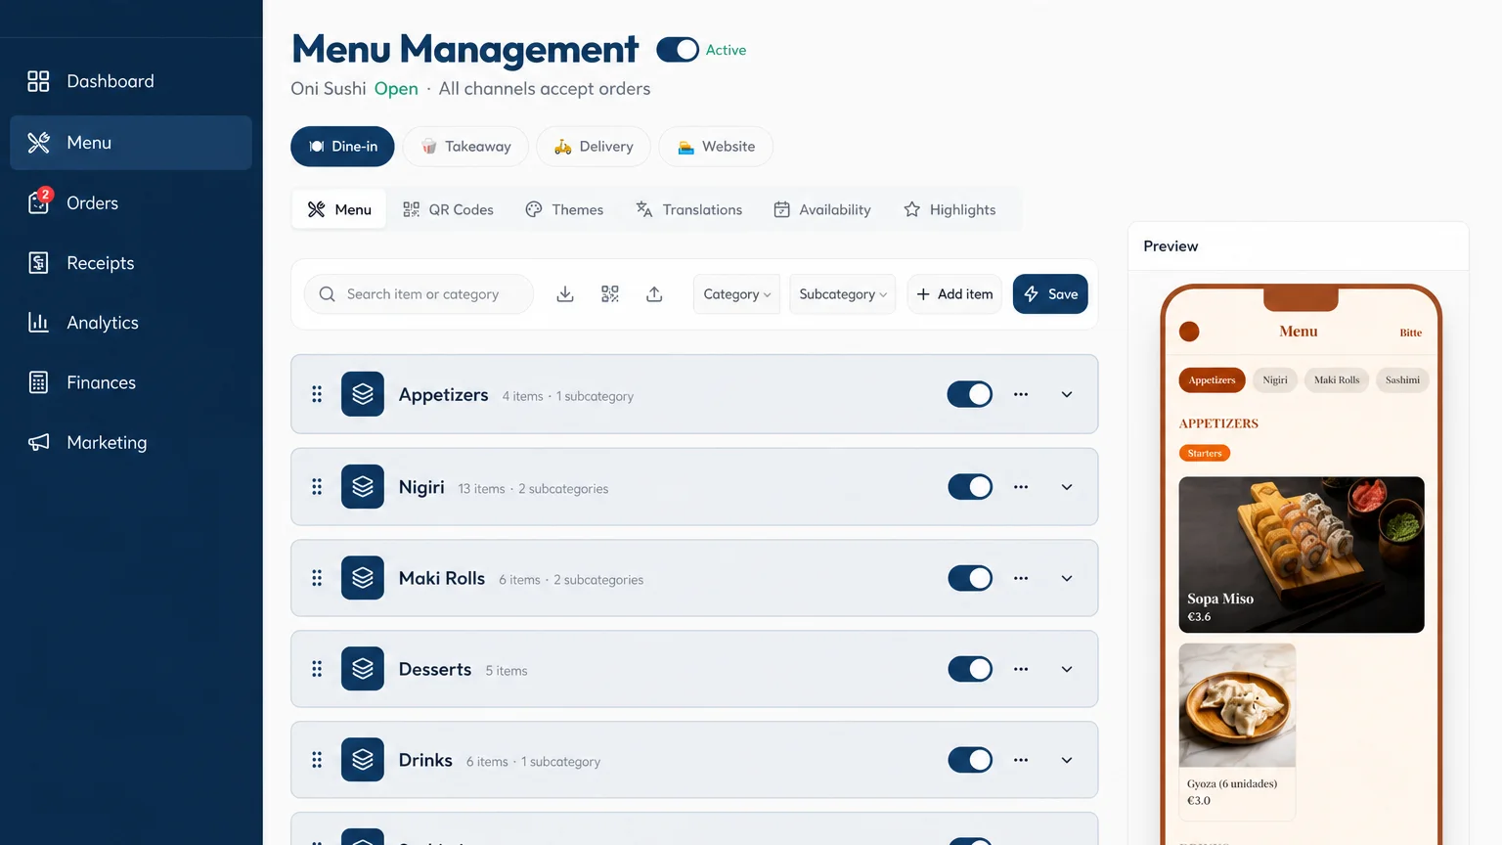Open the Sopa Miso item image in preview
Viewport: 1502px width, 845px height.
[x=1302, y=555]
